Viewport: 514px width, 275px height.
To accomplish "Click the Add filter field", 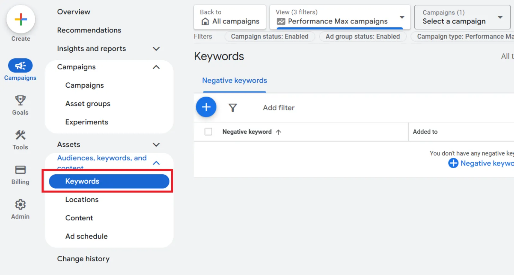I will point(279,108).
